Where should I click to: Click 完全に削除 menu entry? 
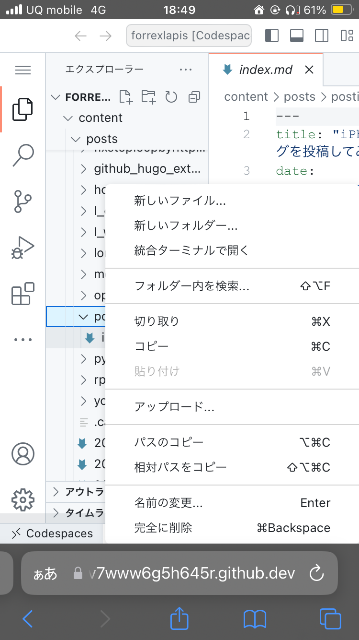pos(163,528)
